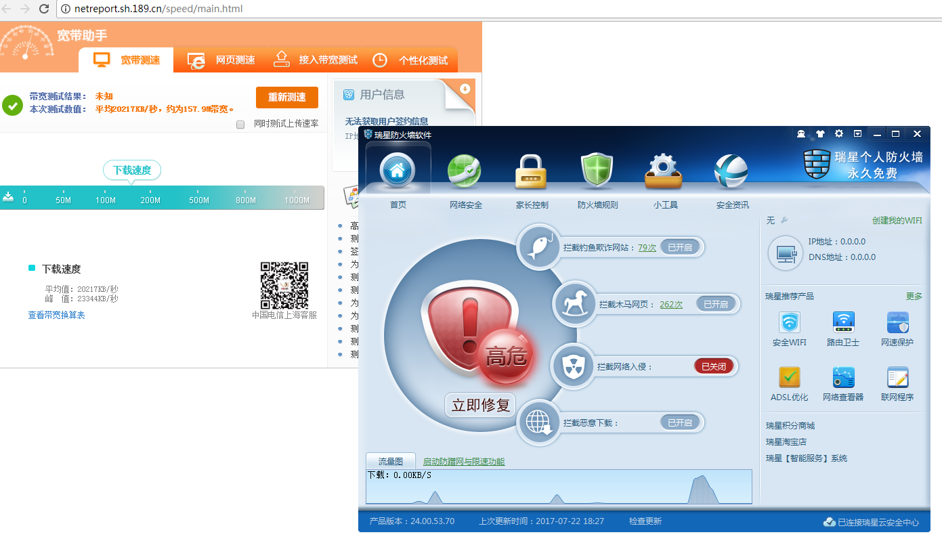Check the 同时测试上传速率 checkbox
The image size is (942, 541).
(x=240, y=124)
